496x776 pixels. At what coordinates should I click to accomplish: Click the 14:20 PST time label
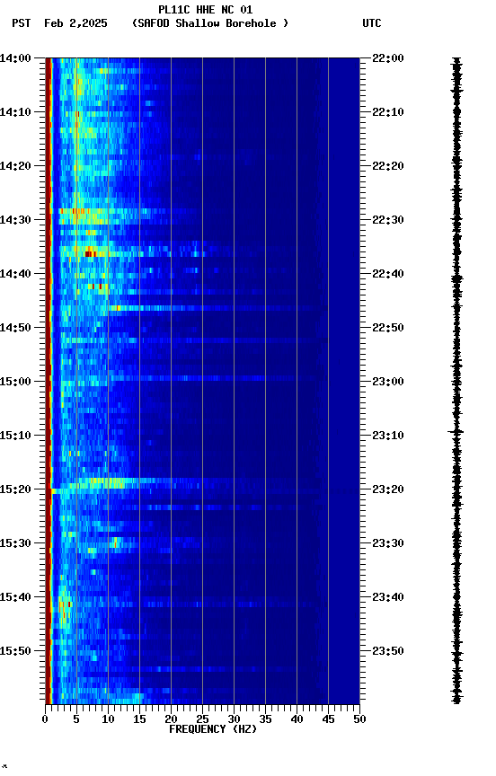[x=15, y=166]
